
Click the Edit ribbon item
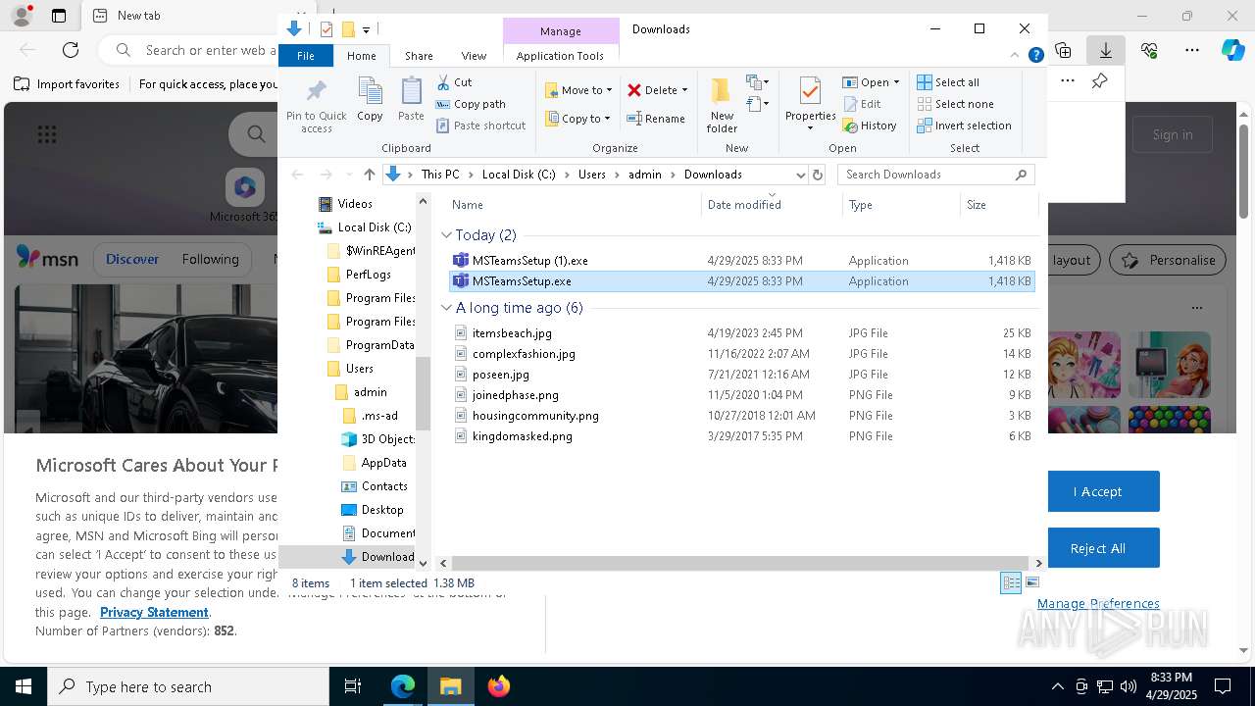coord(862,104)
